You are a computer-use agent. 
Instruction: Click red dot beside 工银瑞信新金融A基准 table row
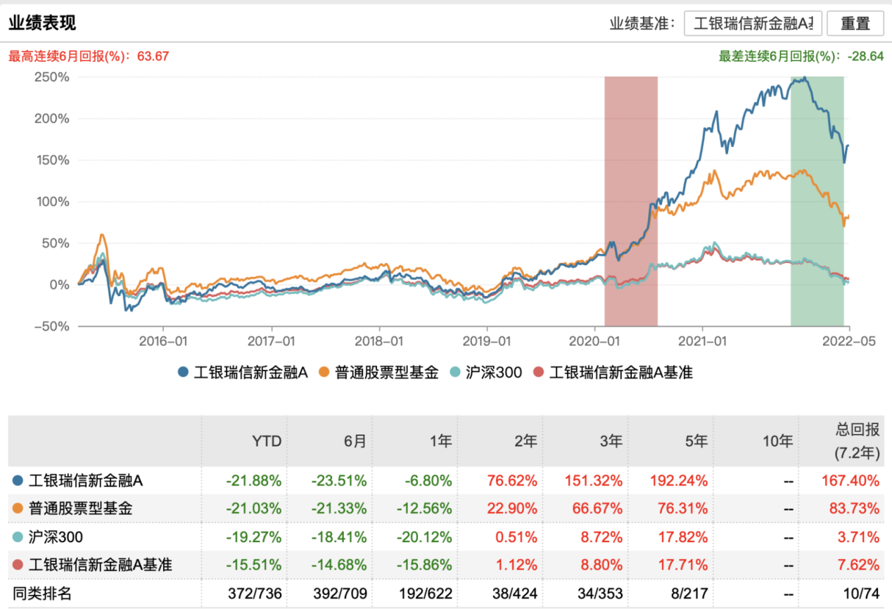(18, 565)
